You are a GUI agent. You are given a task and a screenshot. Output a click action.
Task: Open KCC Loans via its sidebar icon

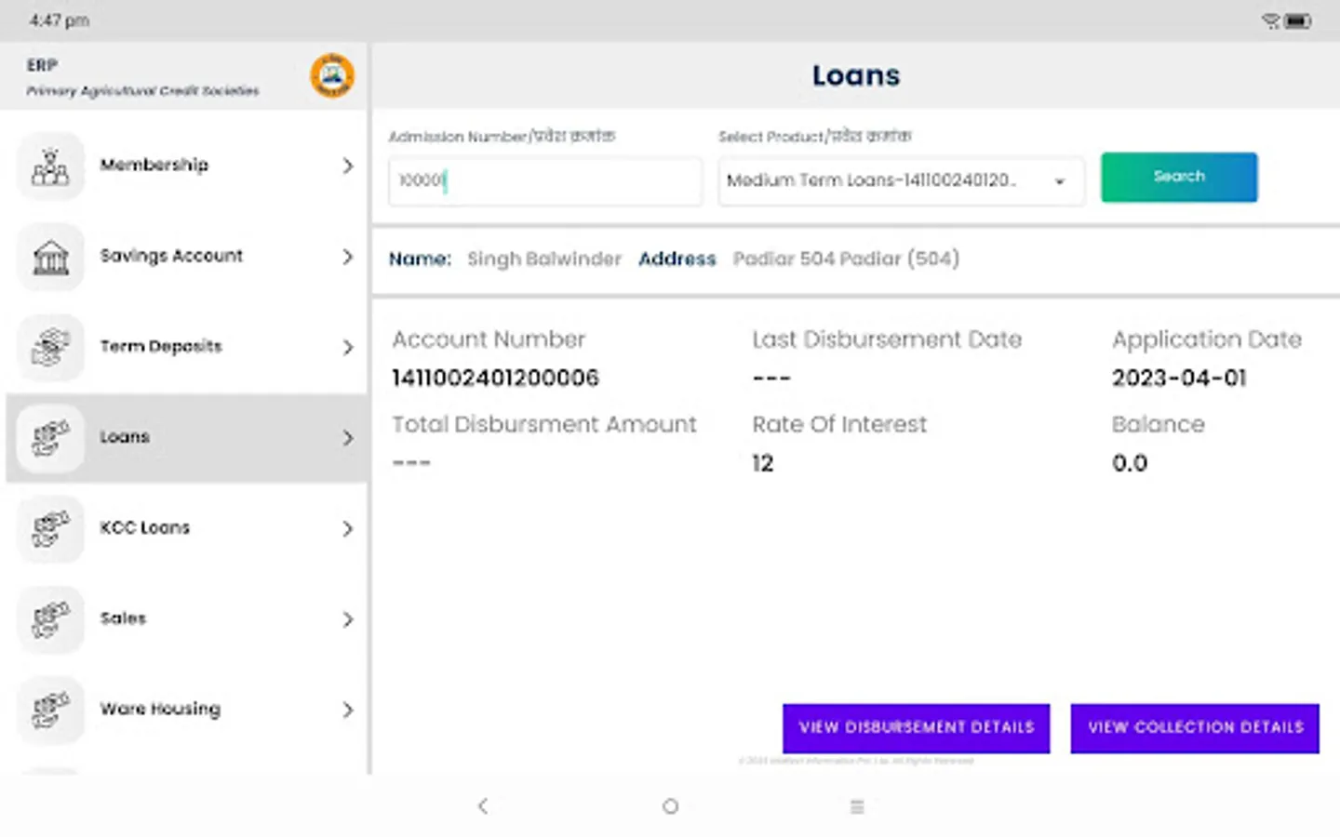coord(50,528)
